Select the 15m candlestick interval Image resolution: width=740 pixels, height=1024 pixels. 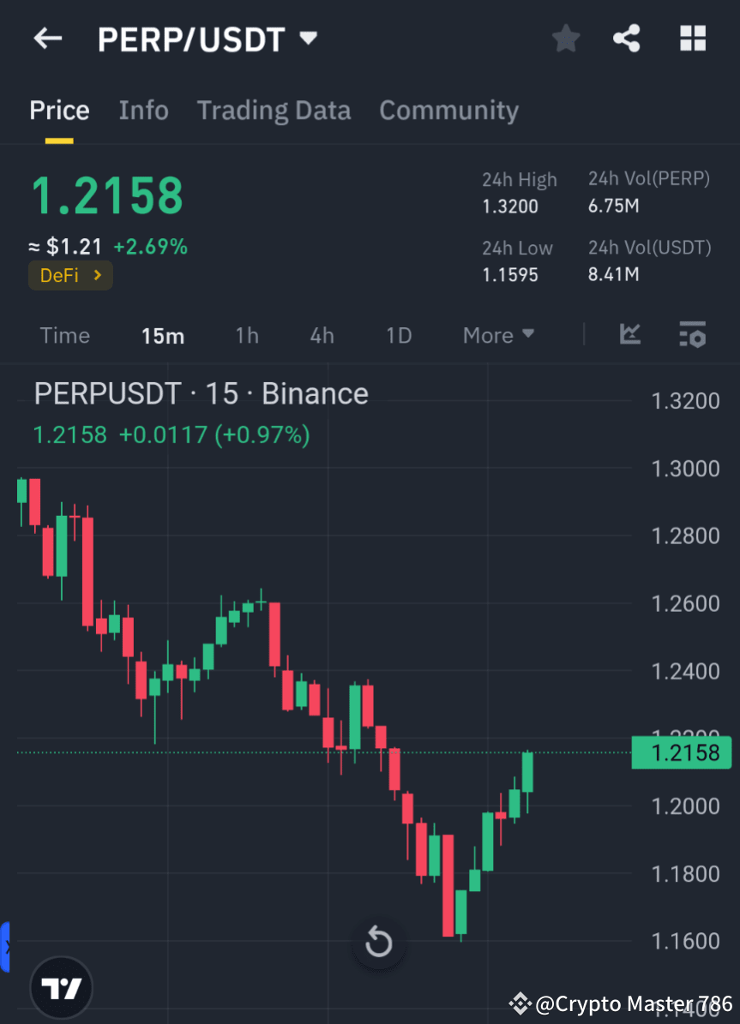[x=163, y=335]
